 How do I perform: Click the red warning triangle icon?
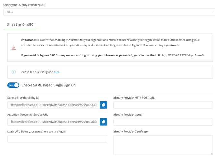(13, 48)
